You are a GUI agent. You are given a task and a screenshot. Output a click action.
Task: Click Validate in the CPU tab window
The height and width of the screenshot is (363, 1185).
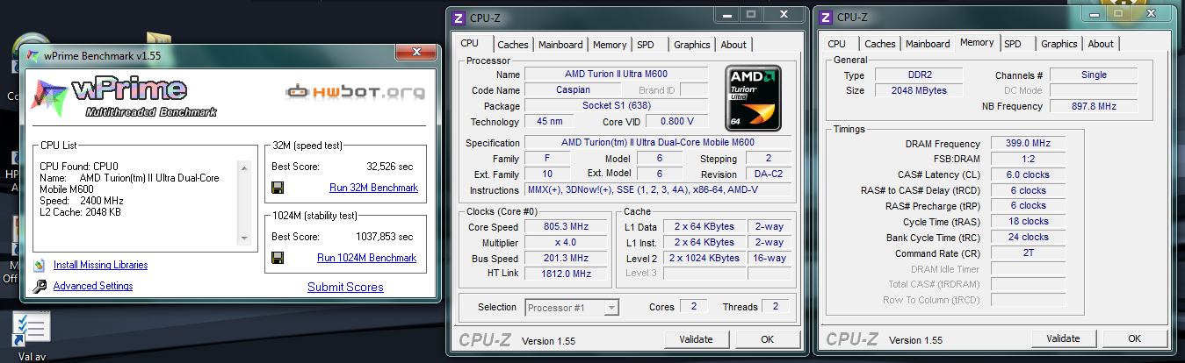[696, 339]
